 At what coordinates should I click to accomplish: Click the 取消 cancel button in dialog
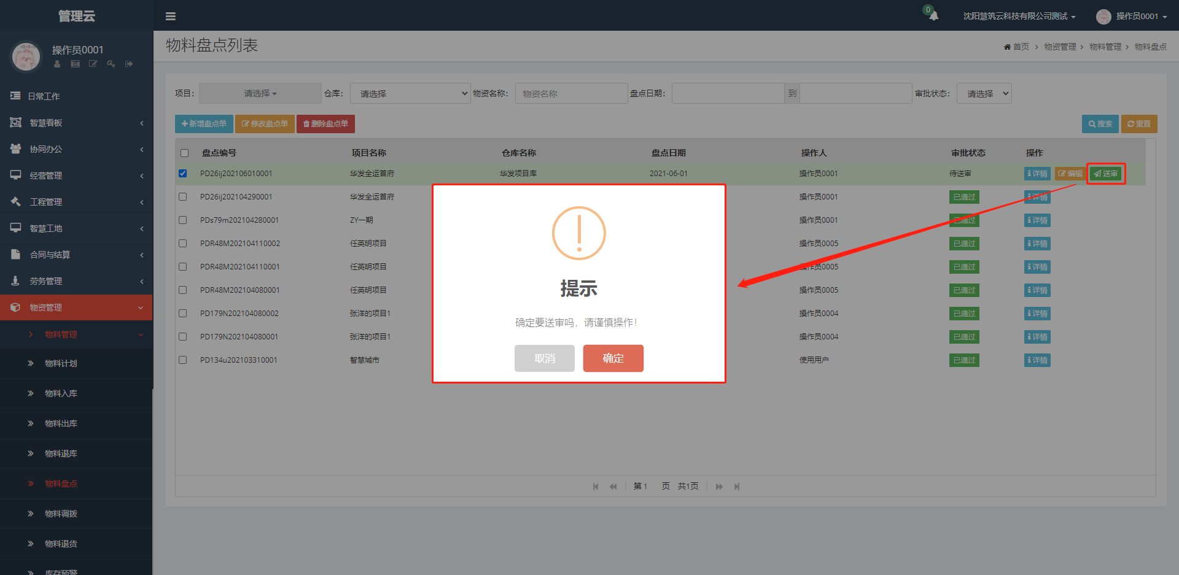coord(545,358)
